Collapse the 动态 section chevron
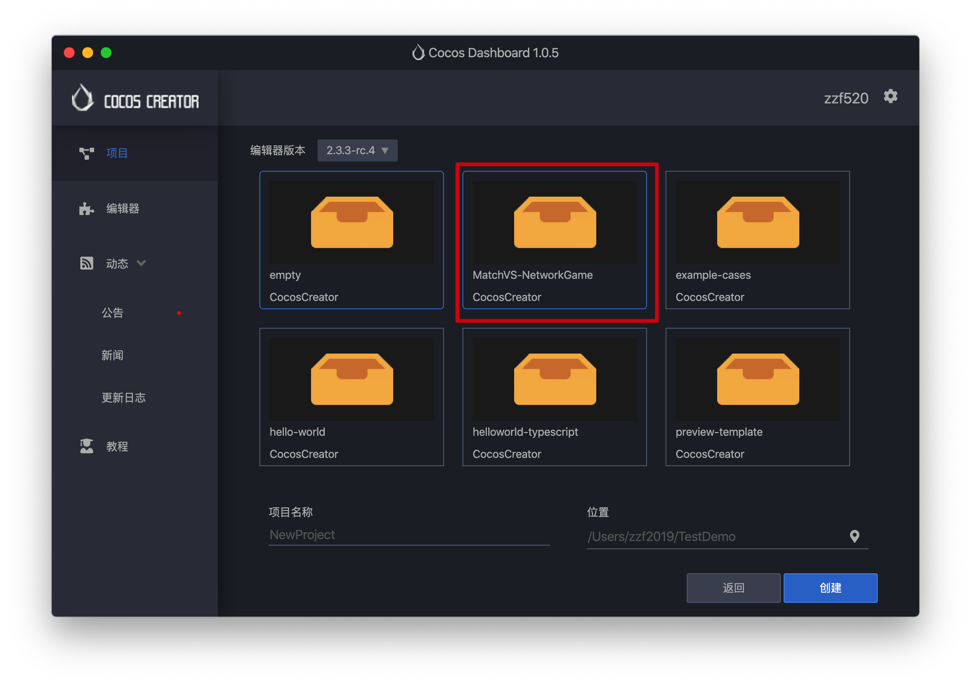This screenshot has height=685, width=971. coord(142,263)
